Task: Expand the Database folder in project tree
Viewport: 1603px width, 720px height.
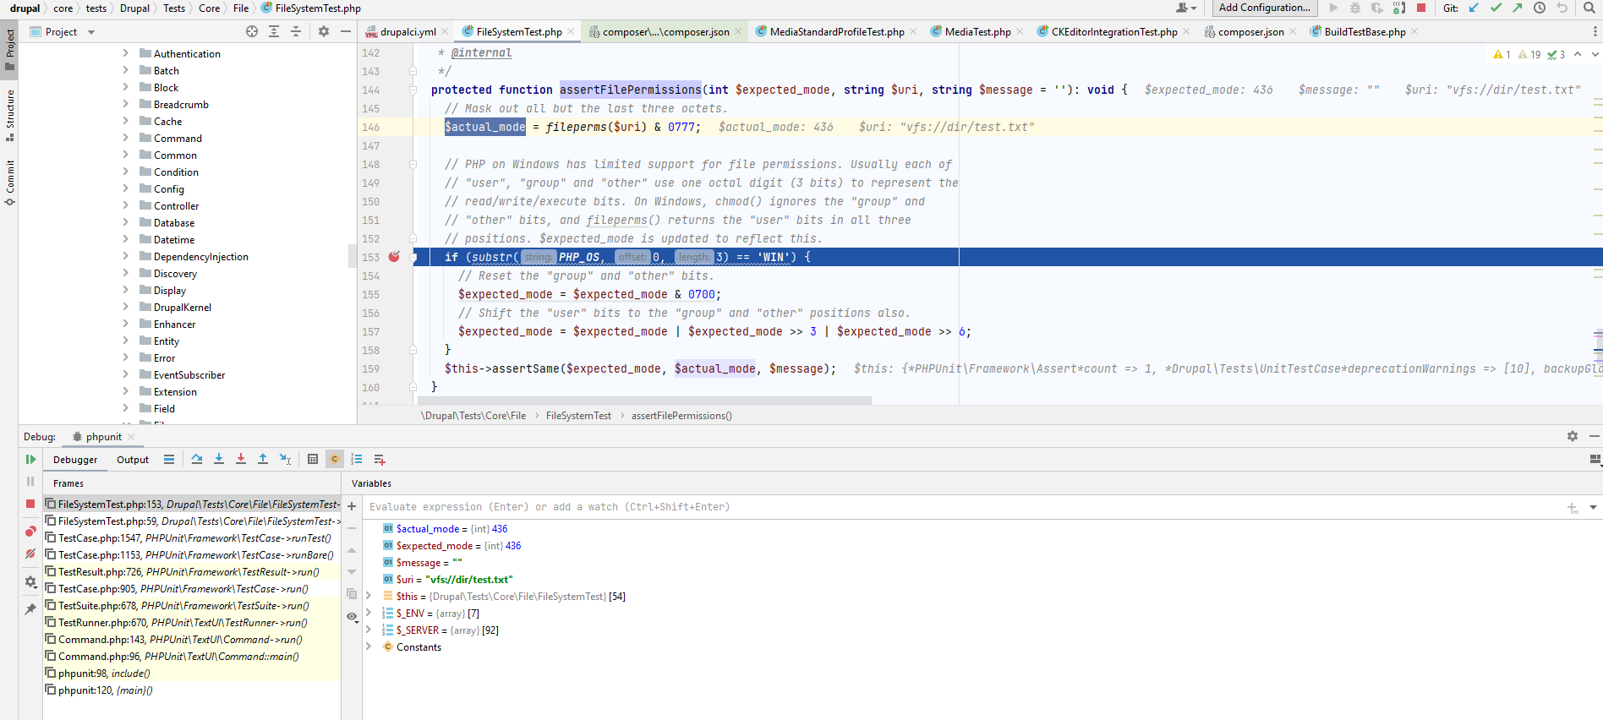Action: (x=125, y=222)
